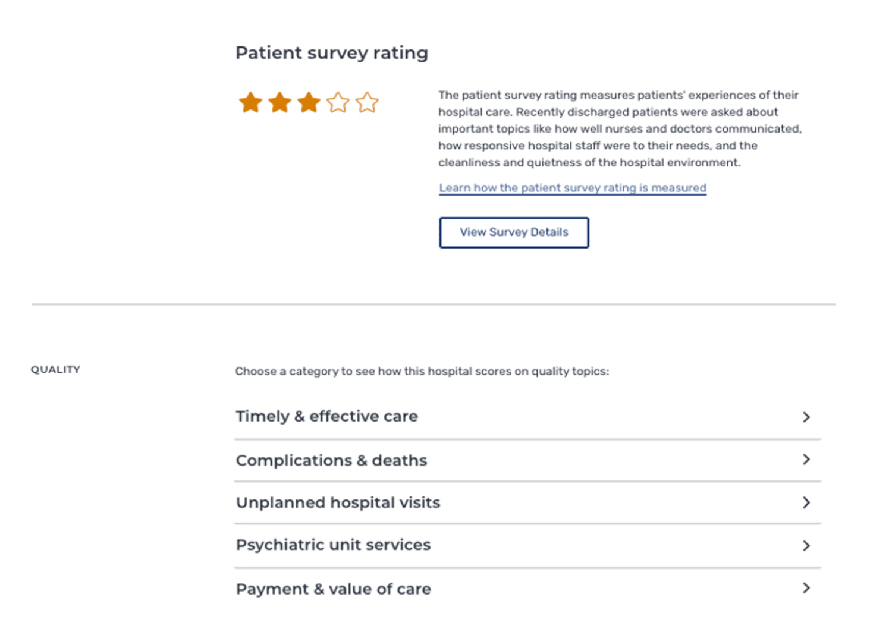892x632 pixels.
Task: Click the fifth star outline
Action: pyautogui.click(x=368, y=102)
